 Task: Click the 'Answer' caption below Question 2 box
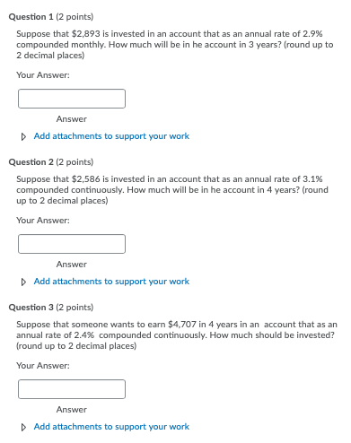(x=72, y=265)
